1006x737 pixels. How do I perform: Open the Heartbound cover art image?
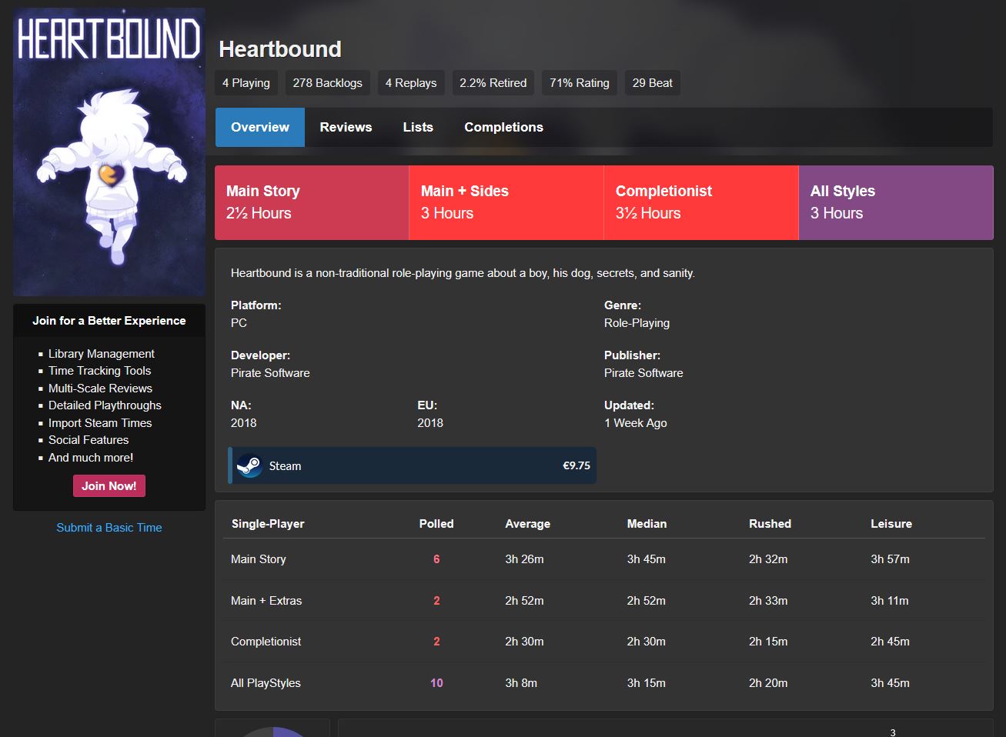[x=109, y=152]
